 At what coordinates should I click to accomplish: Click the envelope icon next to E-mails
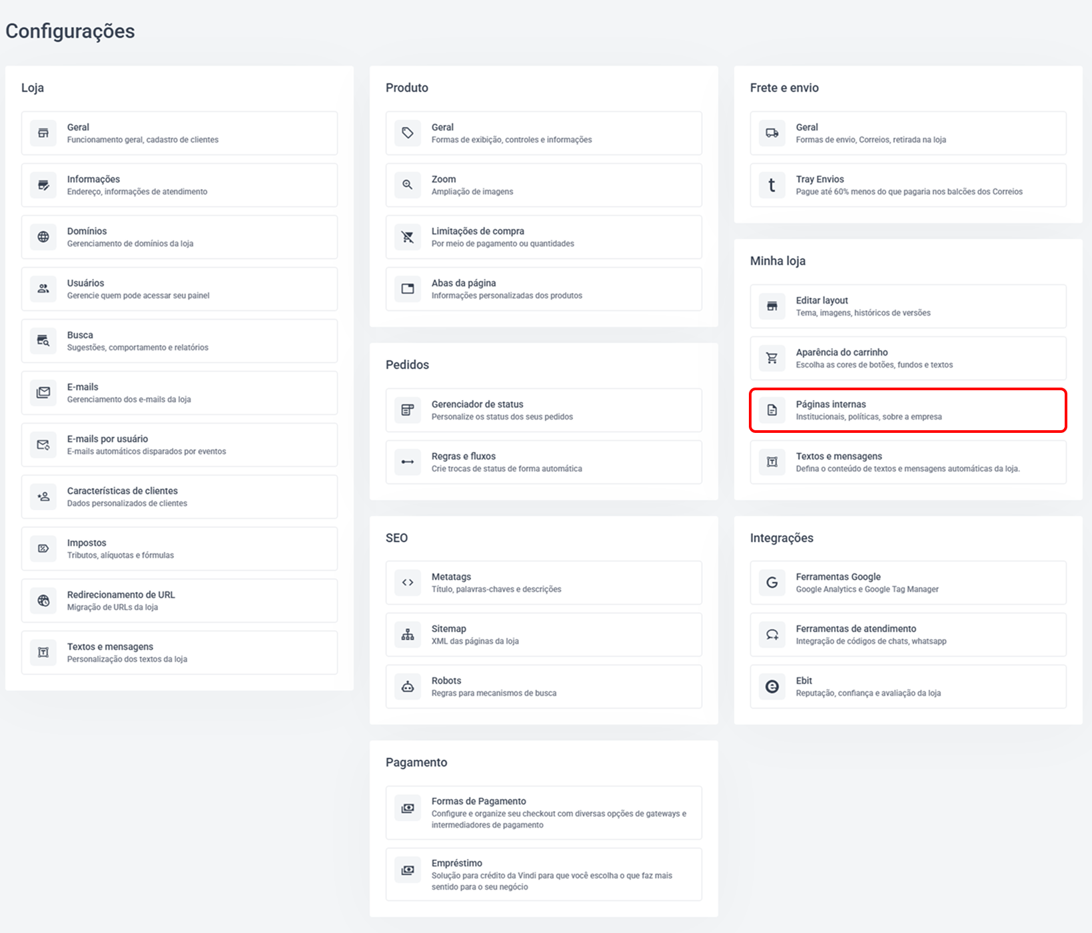[x=43, y=393]
